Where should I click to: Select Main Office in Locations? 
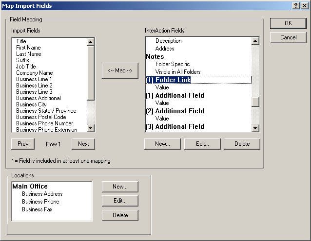point(30,186)
